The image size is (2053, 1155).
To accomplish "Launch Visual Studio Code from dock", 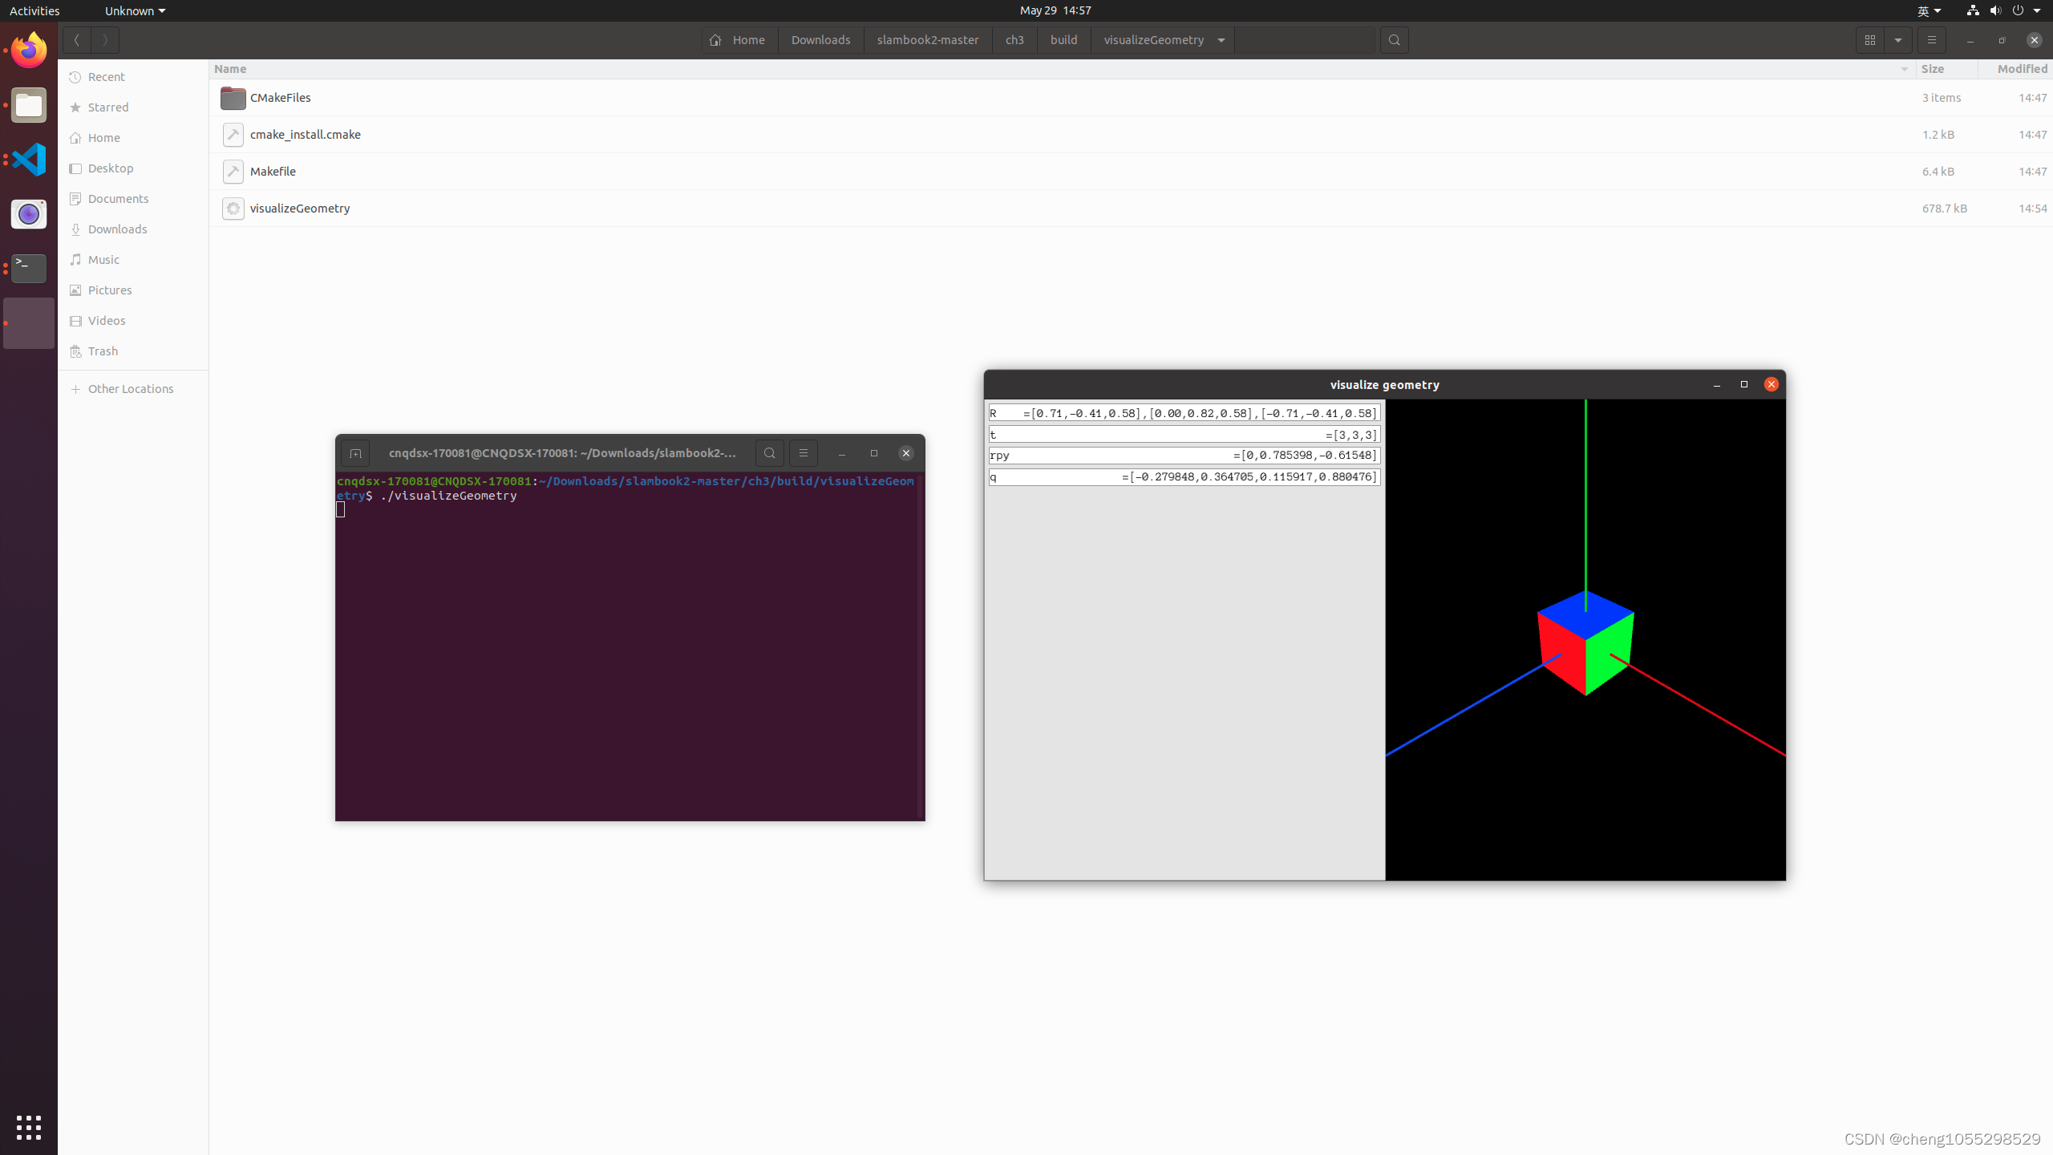I will pyautogui.click(x=29, y=160).
